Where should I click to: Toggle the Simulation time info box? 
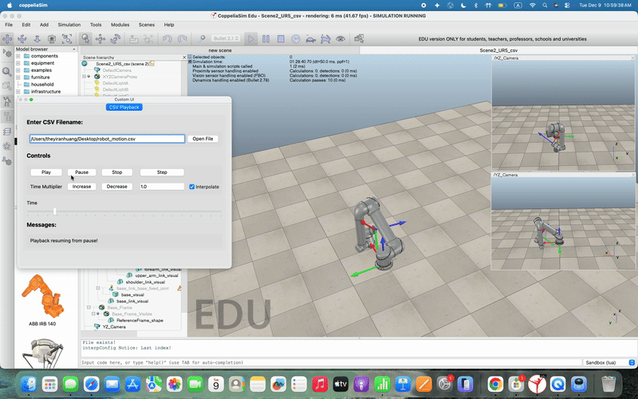[x=190, y=61]
